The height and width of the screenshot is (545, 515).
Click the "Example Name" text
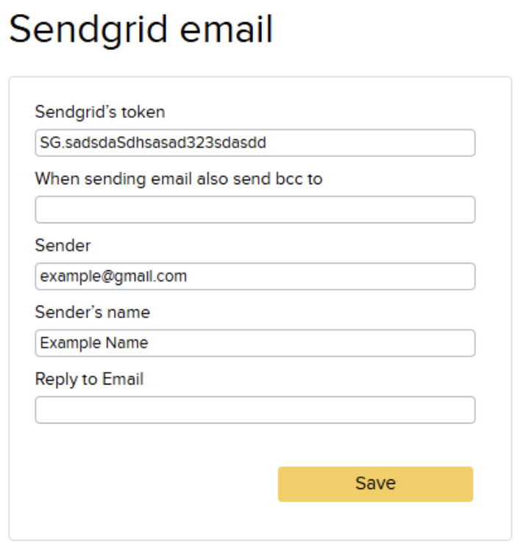tap(94, 343)
